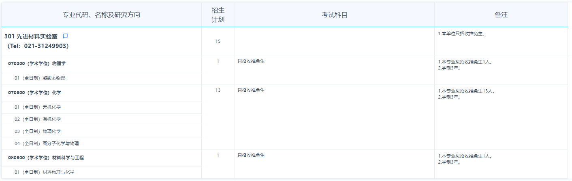
Task: Click the comment icon beside 先进材料实验室
Action: pyautogui.click(x=66, y=36)
